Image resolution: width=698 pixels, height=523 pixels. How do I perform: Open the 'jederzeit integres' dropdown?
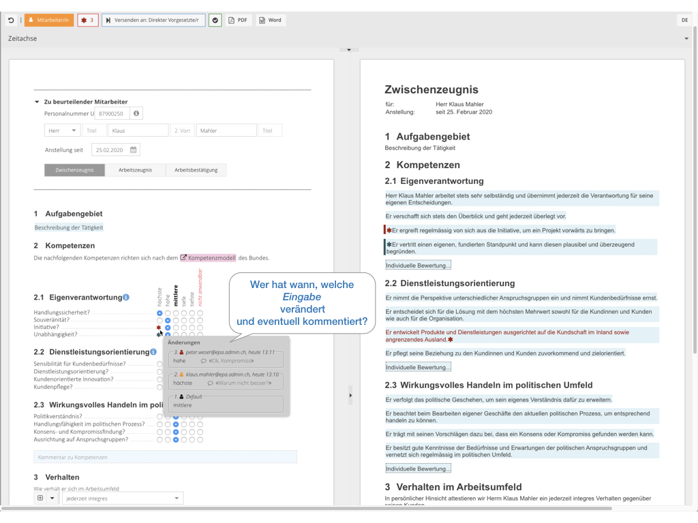click(x=123, y=498)
